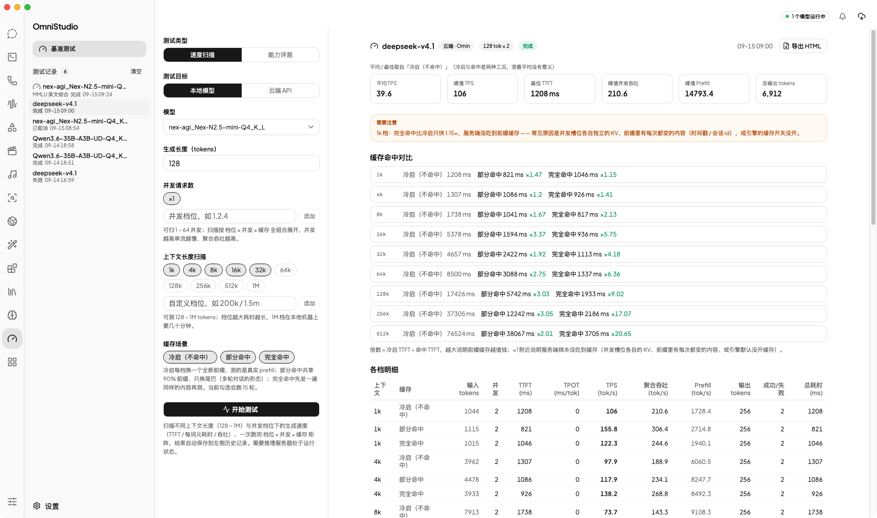Open the aperture-style round icon in sidebar
This screenshot has height=518, width=877.
pyautogui.click(x=12, y=221)
